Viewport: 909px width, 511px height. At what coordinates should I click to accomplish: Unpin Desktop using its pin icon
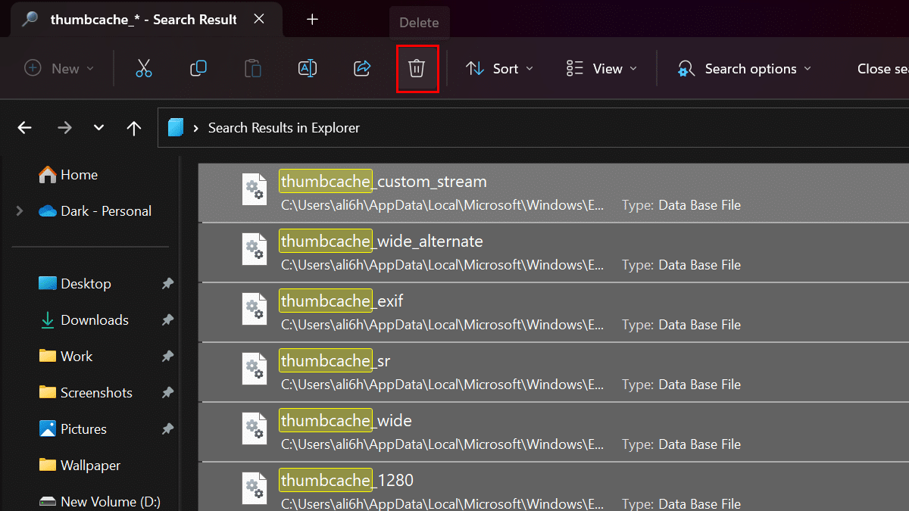167,284
